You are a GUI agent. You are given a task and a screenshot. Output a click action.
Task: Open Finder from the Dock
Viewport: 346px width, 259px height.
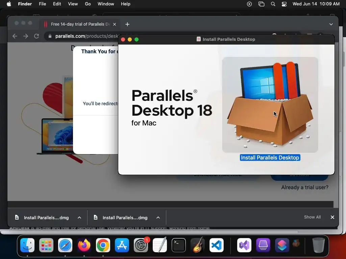(x=27, y=245)
